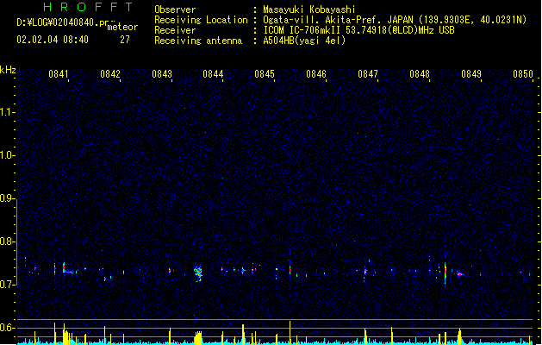
Task: Click the 0850 time marker
Action: (x=523, y=74)
